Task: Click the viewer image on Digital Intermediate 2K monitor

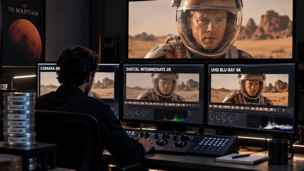Action: tap(163, 87)
